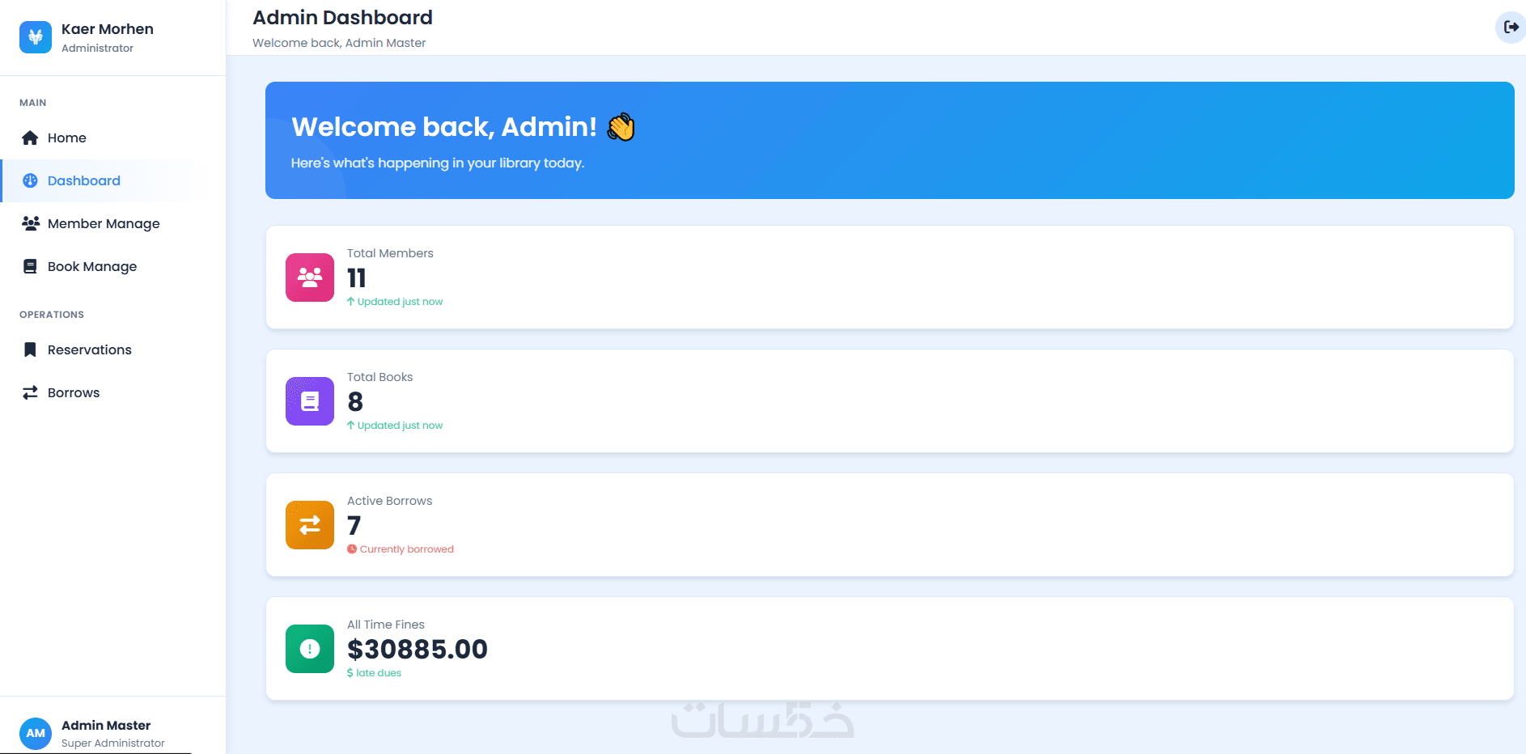Screen dimensions: 1526x754
Task: Click the house icon beside Home
Action: click(x=30, y=138)
